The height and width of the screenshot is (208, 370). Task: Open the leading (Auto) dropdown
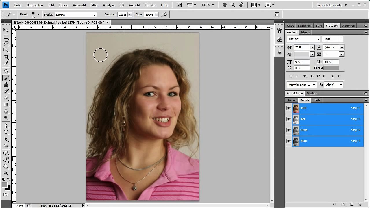coord(342,47)
